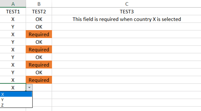This screenshot has width=201, height=111.
Task: Click the TEST3 header cell
Action: 126,12
